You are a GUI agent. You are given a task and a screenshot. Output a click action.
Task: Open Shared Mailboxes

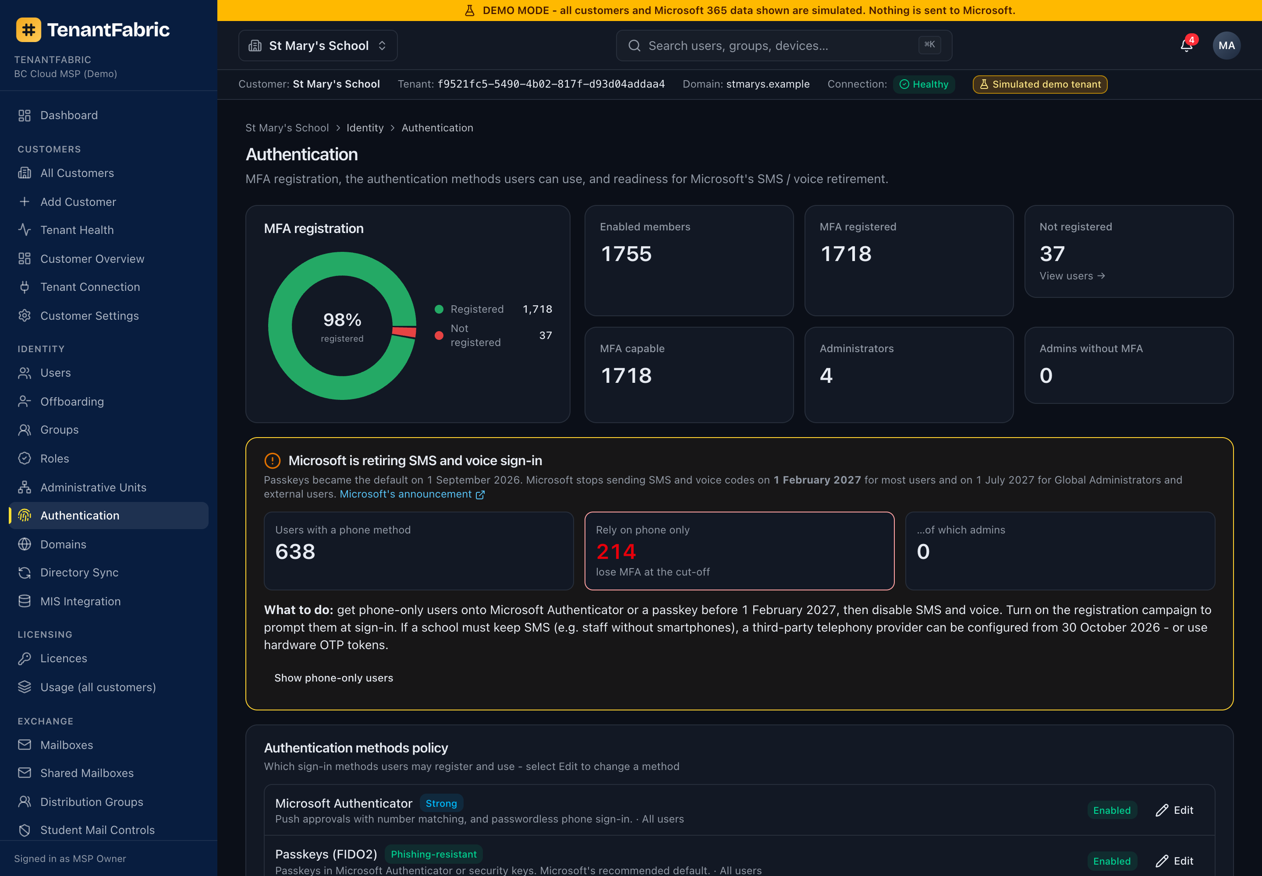point(109,773)
